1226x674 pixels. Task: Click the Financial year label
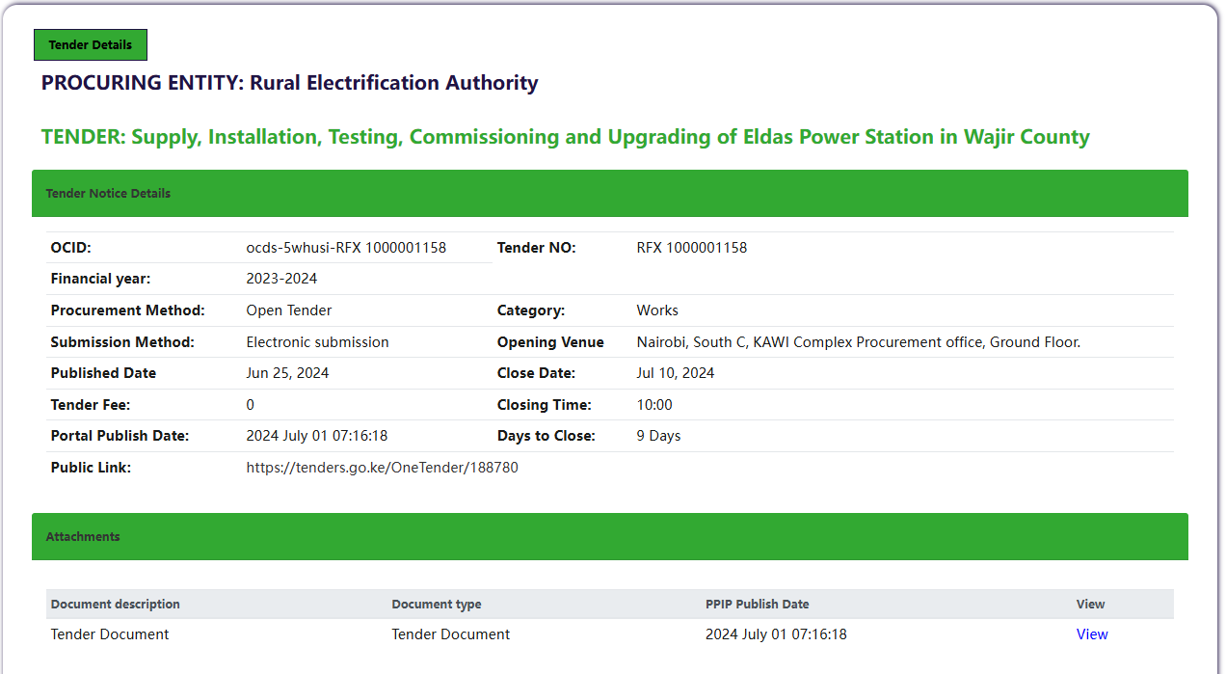[x=101, y=279]
